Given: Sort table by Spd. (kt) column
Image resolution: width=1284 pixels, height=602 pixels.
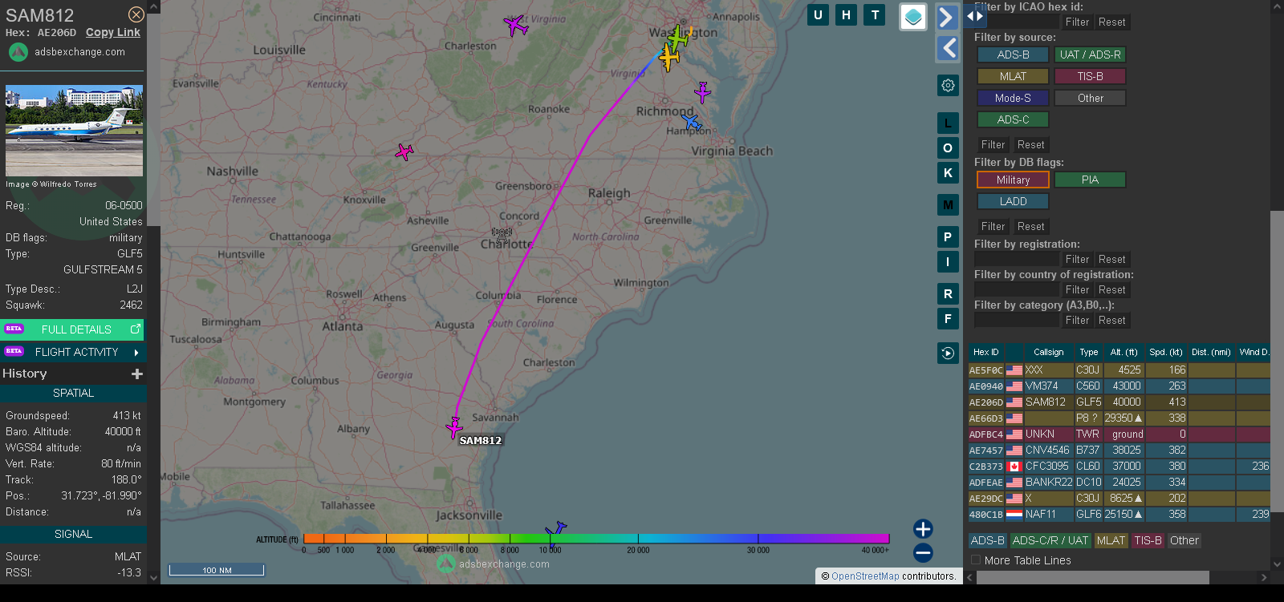Looking at the screenshot, I should click(1166, 352).
